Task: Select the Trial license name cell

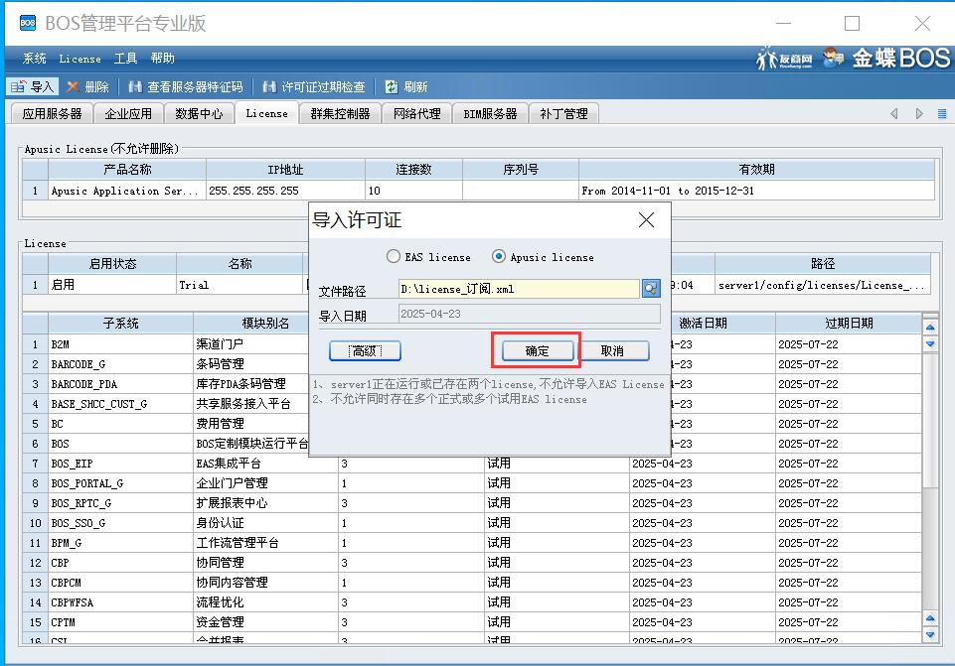Action: 241,285
